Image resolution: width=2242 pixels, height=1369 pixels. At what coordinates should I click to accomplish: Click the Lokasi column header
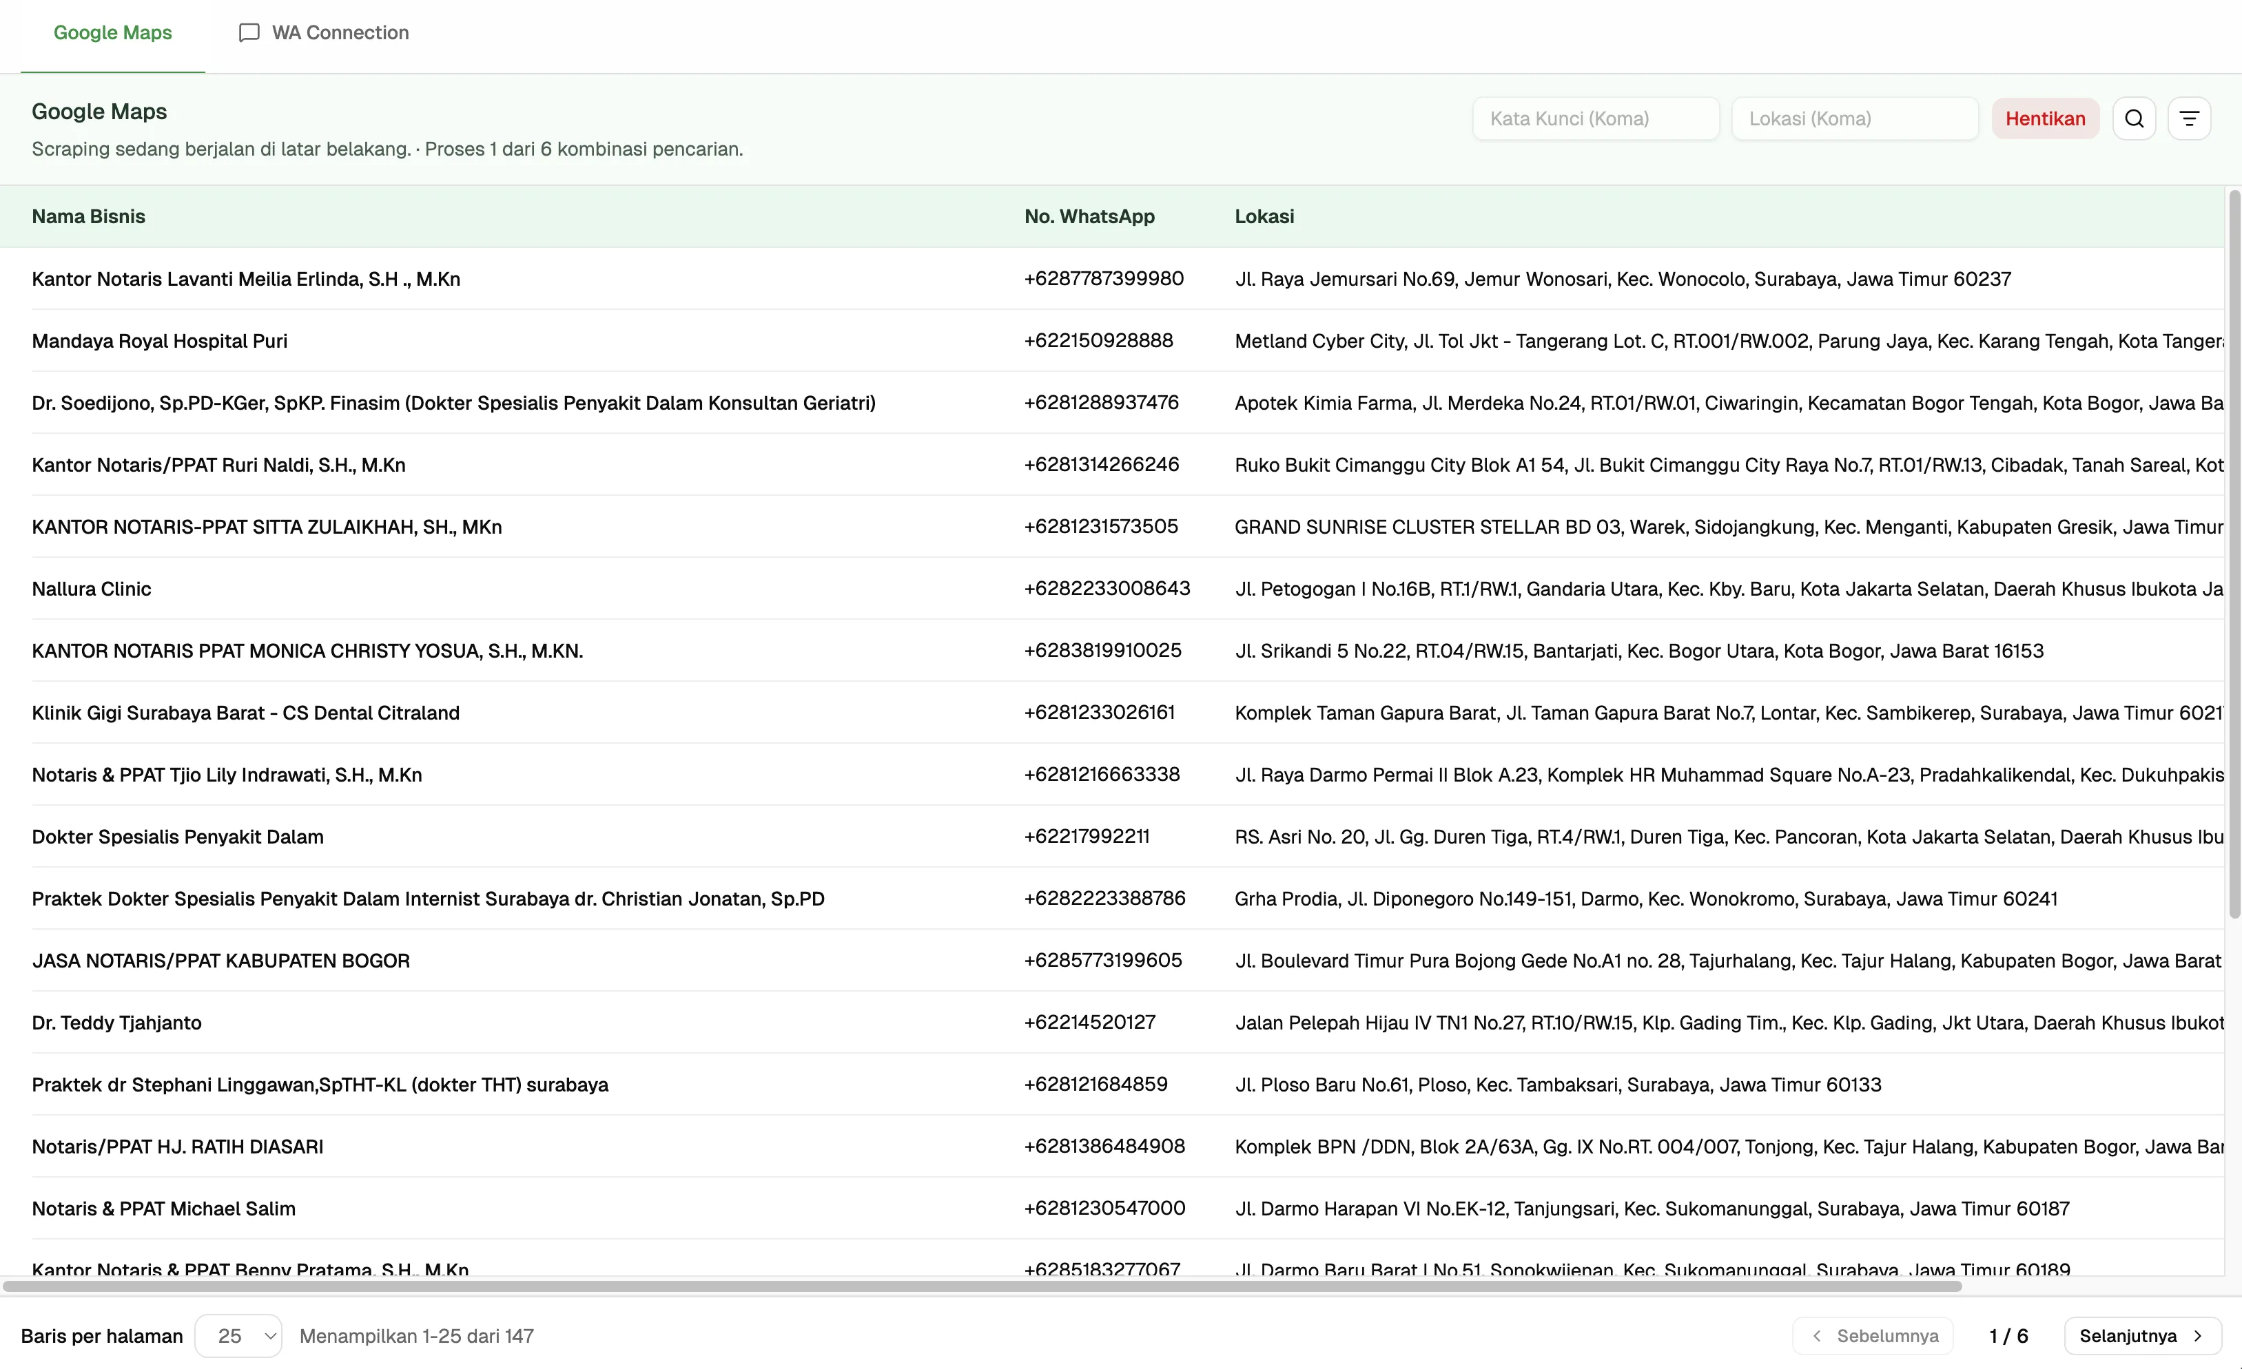pyautogui.click(x=1264, y=216)
